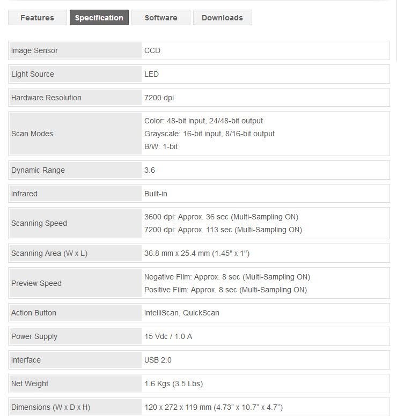Screen dimensions: 397x420
Task: Click the Infrared Built-in value
Action: coord(156,194)
